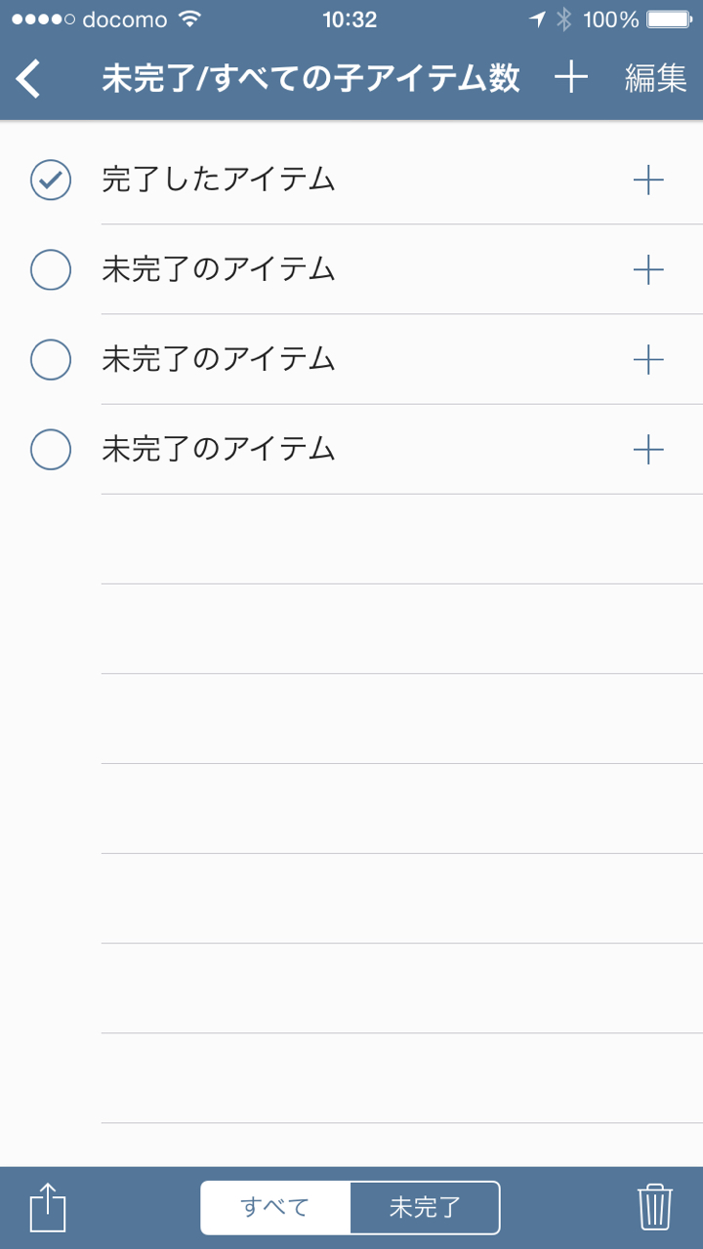This screenshot has width=703, height=1249.
Task: Tap the back chevron in navigation bar
Action: (29, 78)
